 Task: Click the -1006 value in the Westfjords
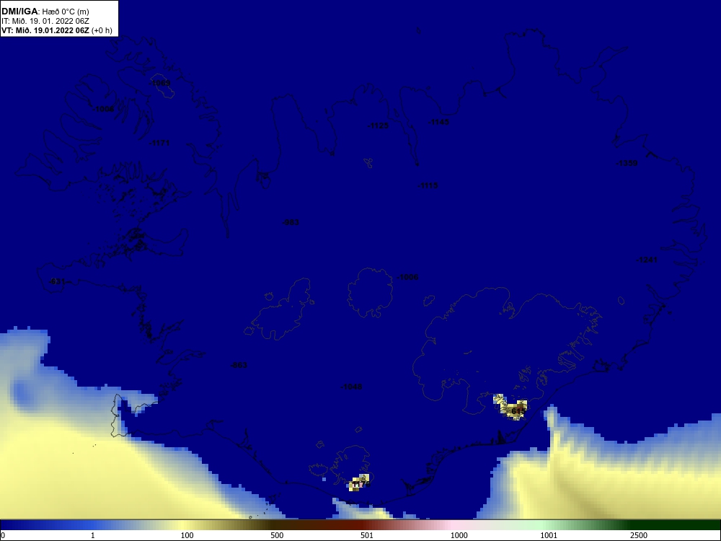[103, 109]
